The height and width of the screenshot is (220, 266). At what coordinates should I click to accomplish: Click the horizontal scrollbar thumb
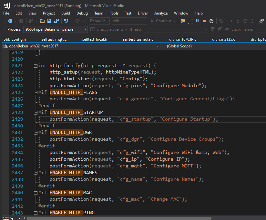point(119,218)
